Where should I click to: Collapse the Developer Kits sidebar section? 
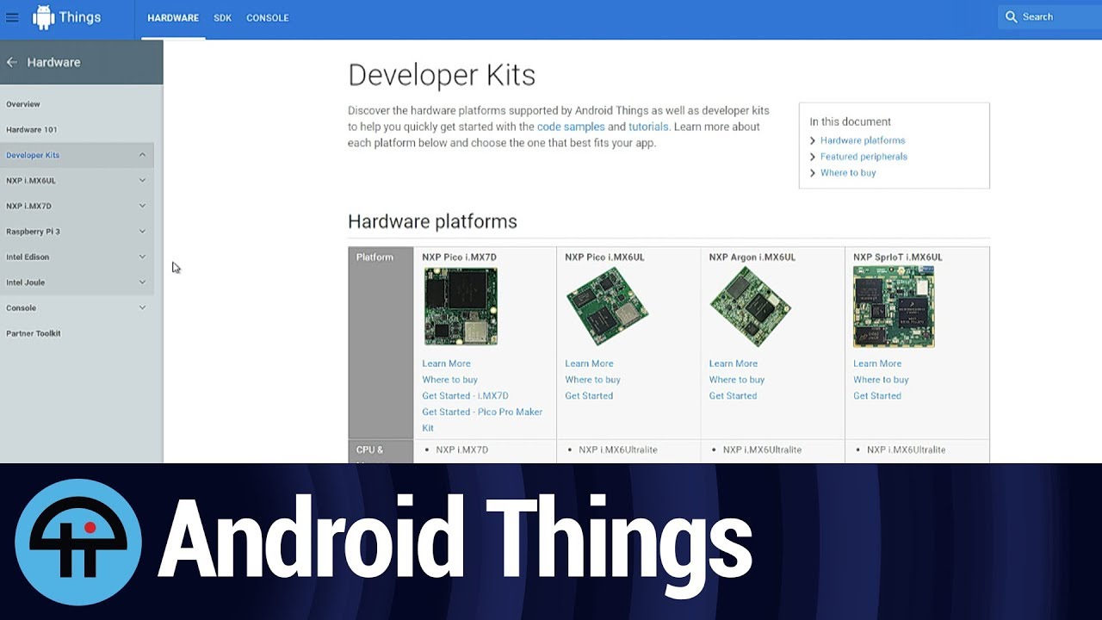click(x=142, y=155)
